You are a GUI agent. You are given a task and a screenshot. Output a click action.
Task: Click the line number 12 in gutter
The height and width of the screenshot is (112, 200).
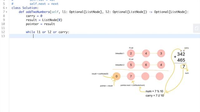point(3,32)
